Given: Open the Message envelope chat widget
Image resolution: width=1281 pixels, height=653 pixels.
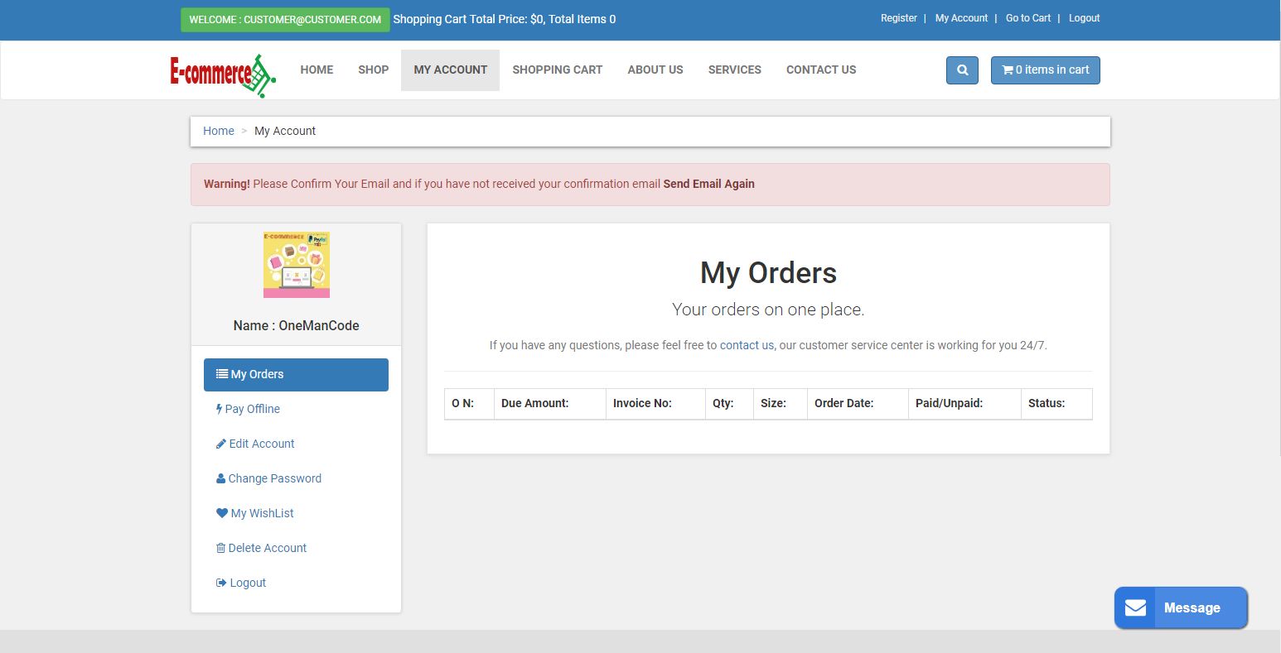Looking at the screenshot, I should [x=1180, y=607].
